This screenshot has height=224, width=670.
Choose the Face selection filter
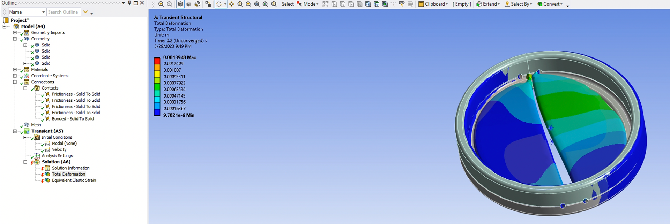point(351,4)
